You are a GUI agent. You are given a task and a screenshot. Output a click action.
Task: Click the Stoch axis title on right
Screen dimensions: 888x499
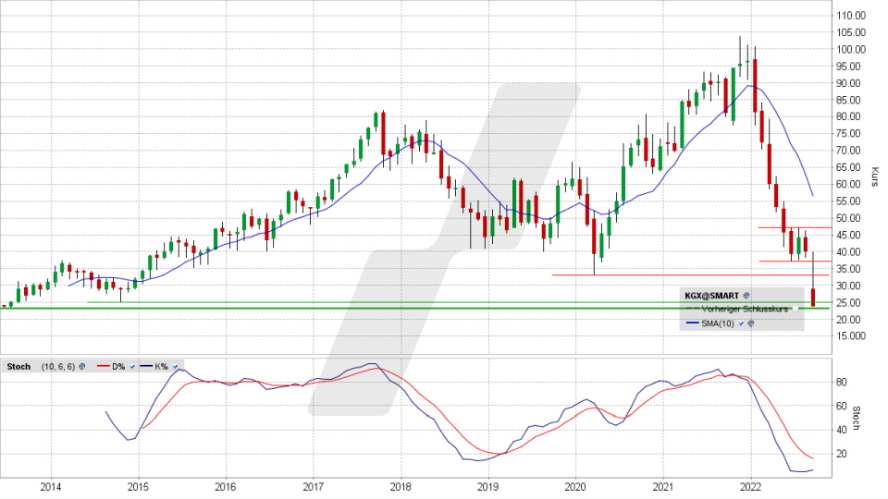pyautogui.click(x=857, y=418)
